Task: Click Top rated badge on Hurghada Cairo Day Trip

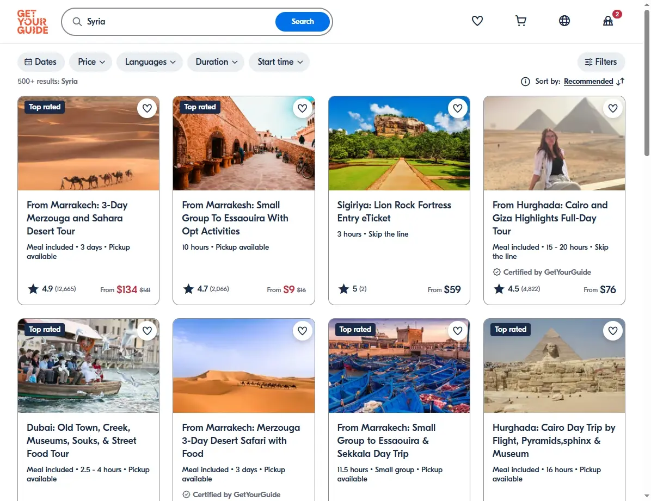Action: tap(510, 329)
